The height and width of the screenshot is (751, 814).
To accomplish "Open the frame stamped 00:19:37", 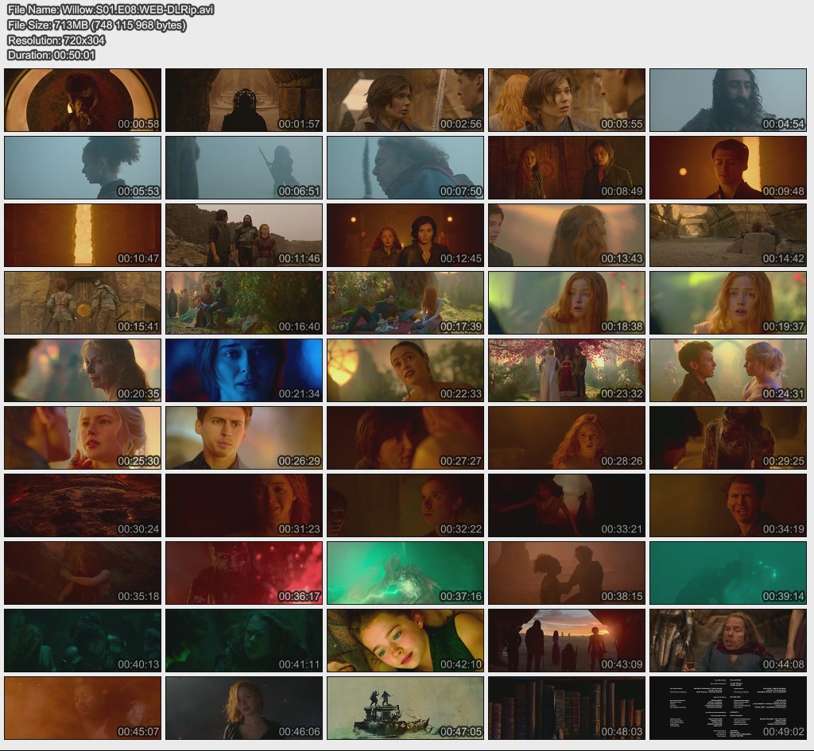I will point(728,303).
